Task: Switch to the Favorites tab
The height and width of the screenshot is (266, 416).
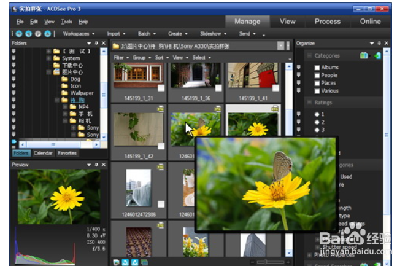Action: click(67, 153)
